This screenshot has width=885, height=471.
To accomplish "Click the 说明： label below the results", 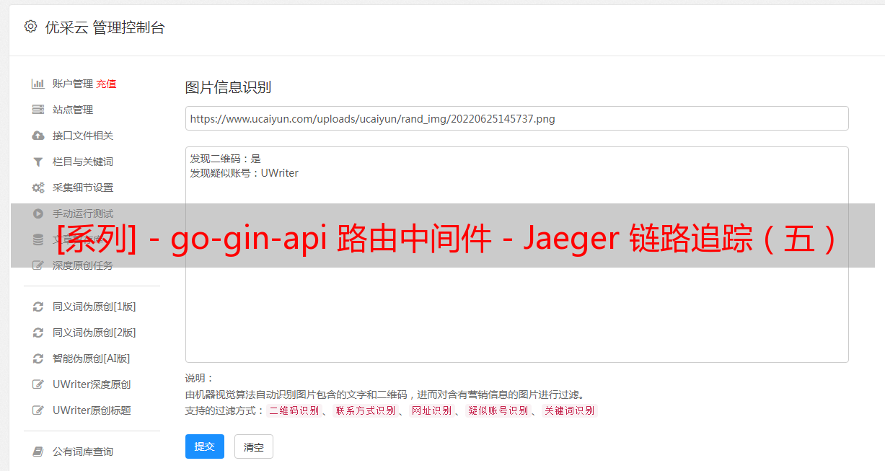I will click(x=199, y=378).
